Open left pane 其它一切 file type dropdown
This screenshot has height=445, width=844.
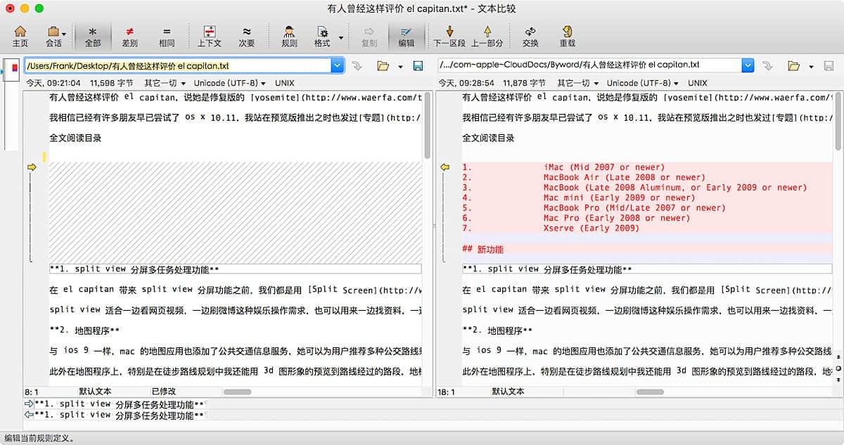(x=165, y=83)
